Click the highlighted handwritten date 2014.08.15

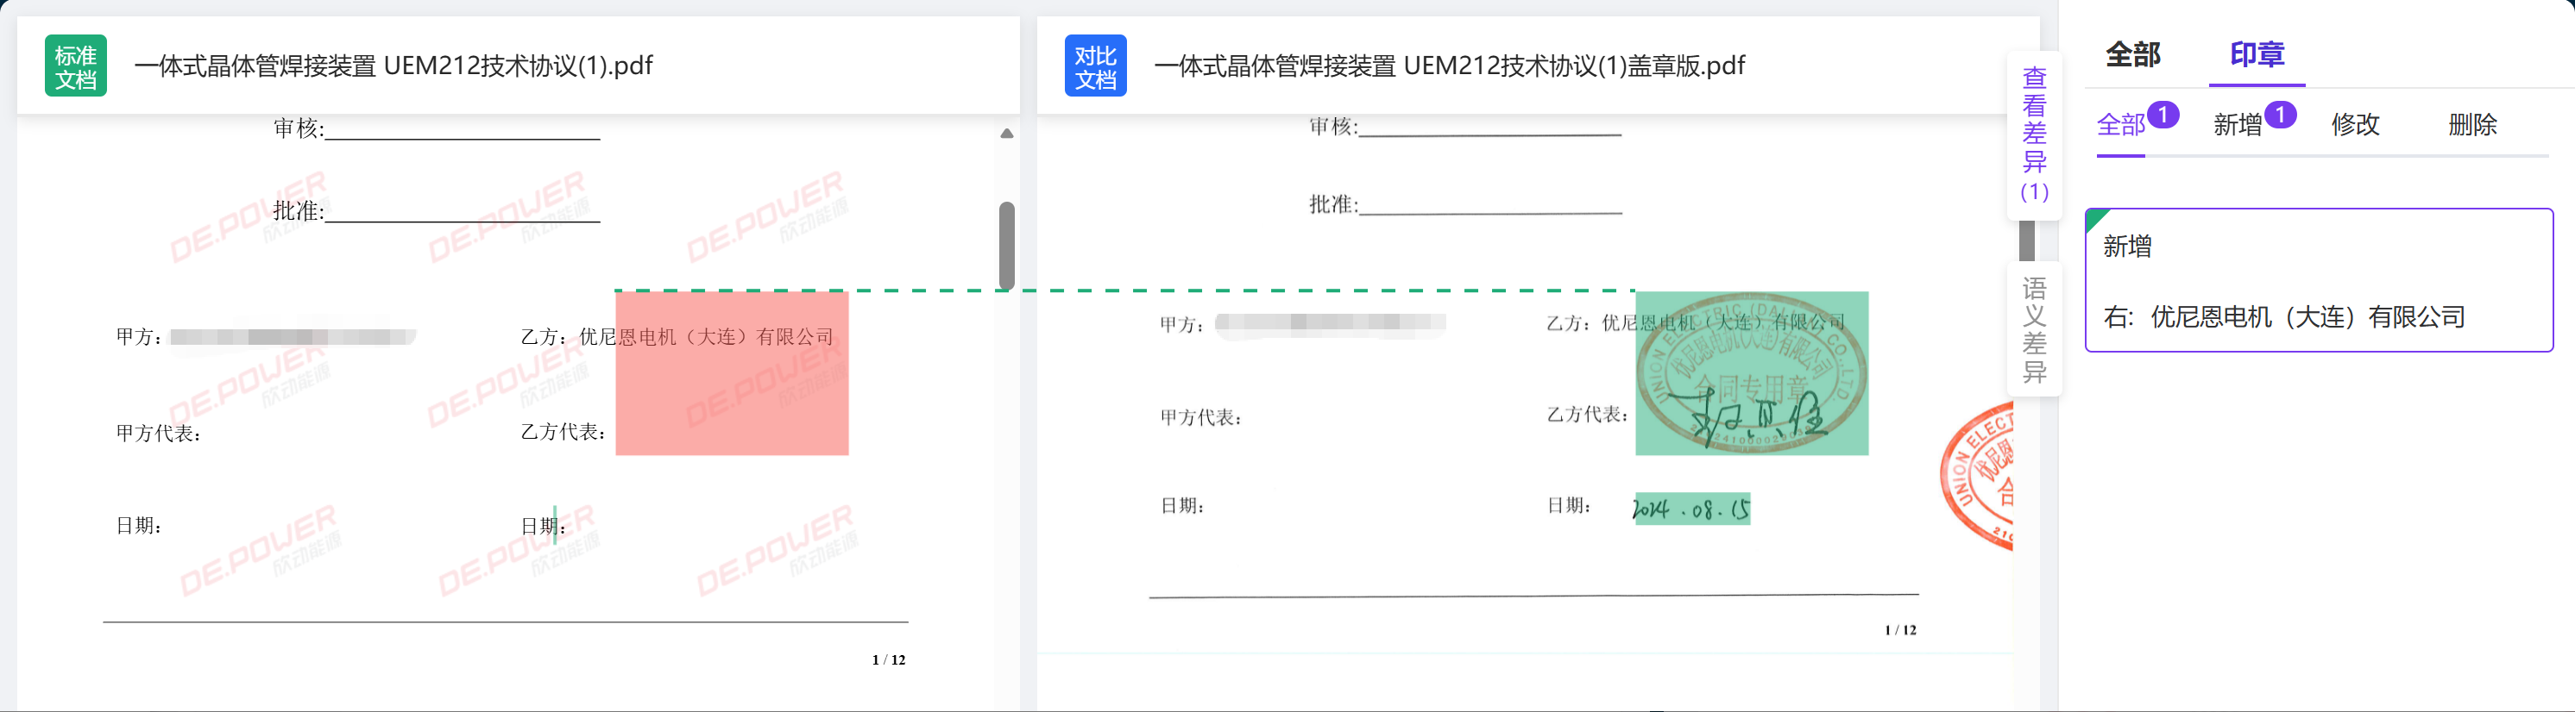coord(1691,509)
